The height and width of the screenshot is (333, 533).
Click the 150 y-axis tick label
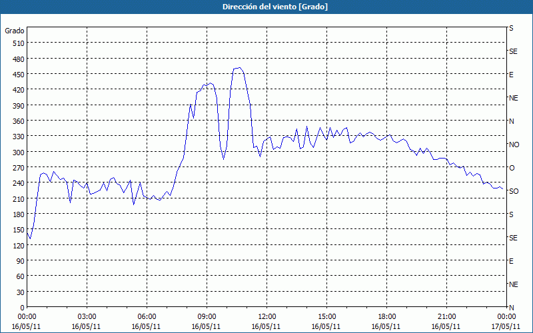tap(19, 230)
